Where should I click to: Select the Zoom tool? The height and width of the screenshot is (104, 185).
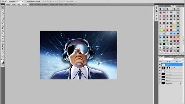[x=3, y=57]
